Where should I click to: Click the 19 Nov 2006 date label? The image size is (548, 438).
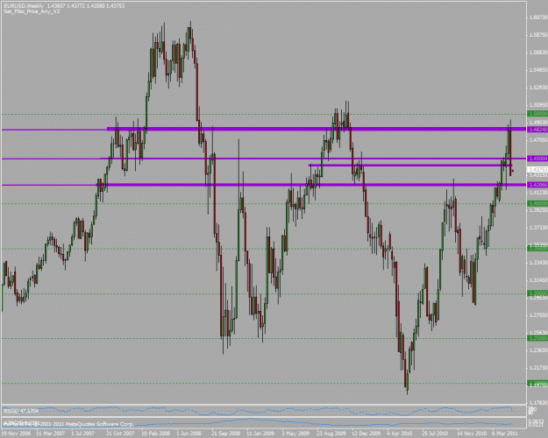pos(16,434)
